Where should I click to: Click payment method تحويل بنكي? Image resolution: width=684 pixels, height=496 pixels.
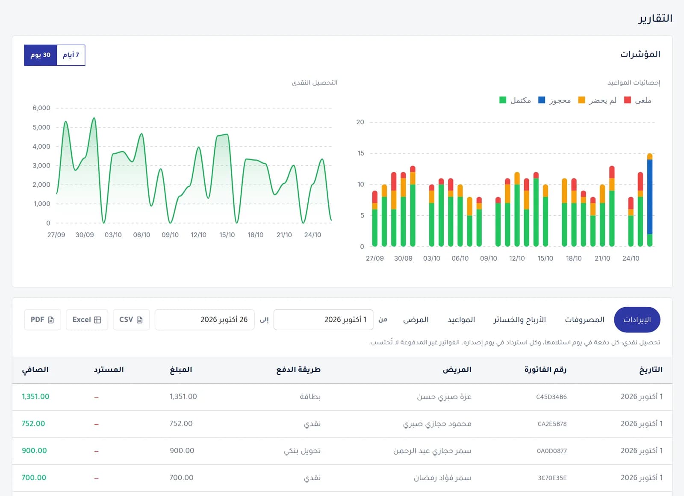click(x=302, y=451)
